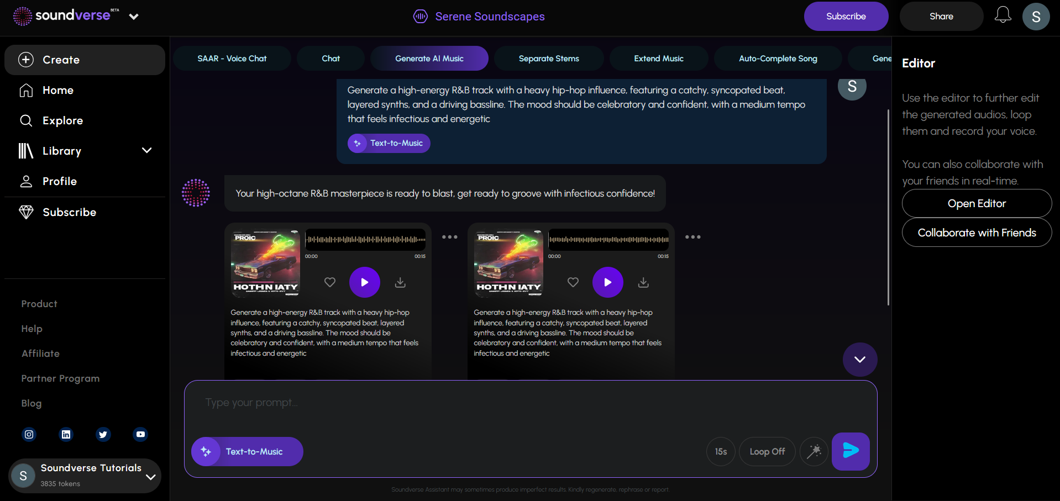
Task: Play the first generated track
Action: click(365, 282)
